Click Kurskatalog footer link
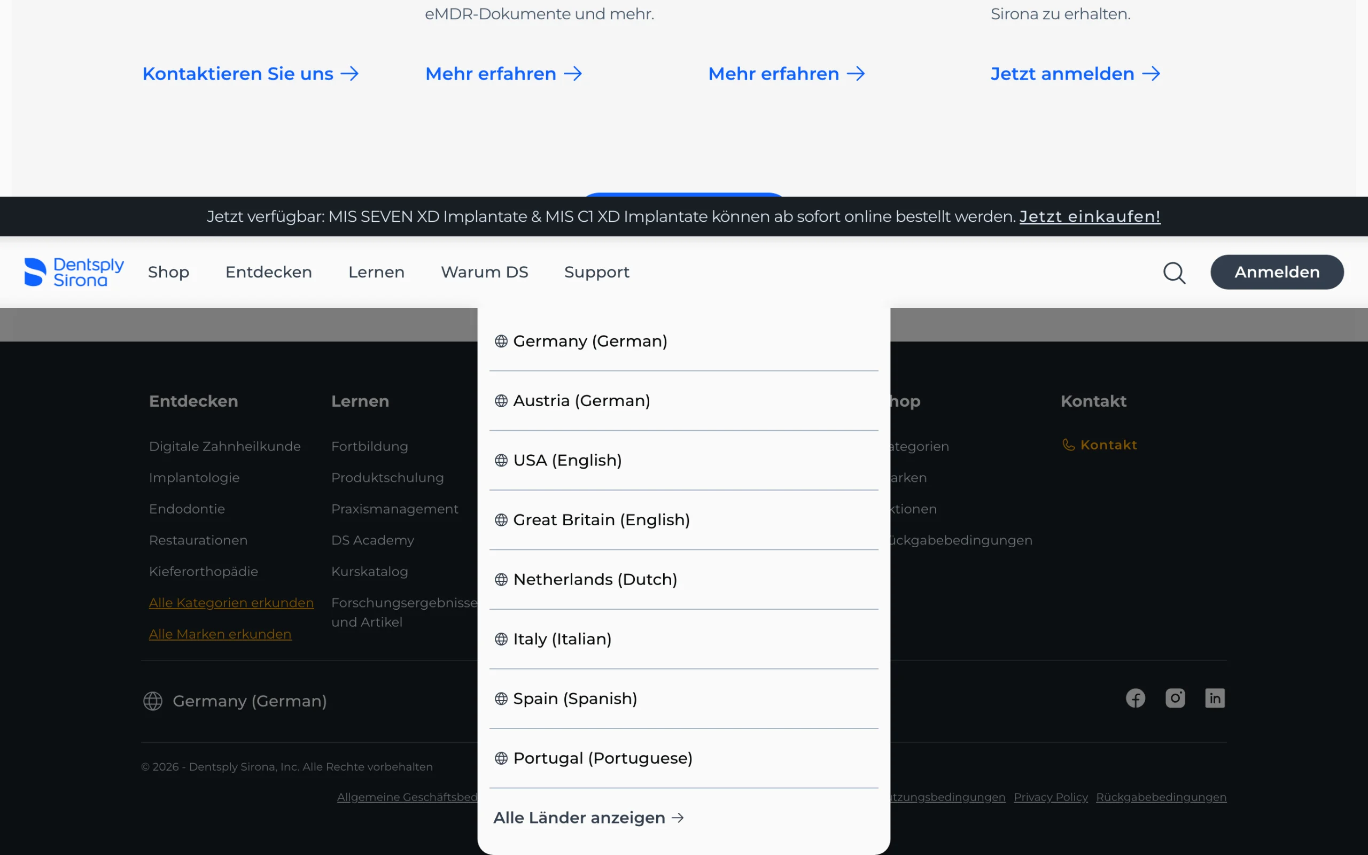The height and width of the screenshot is (855, 1368). [370, 572]
